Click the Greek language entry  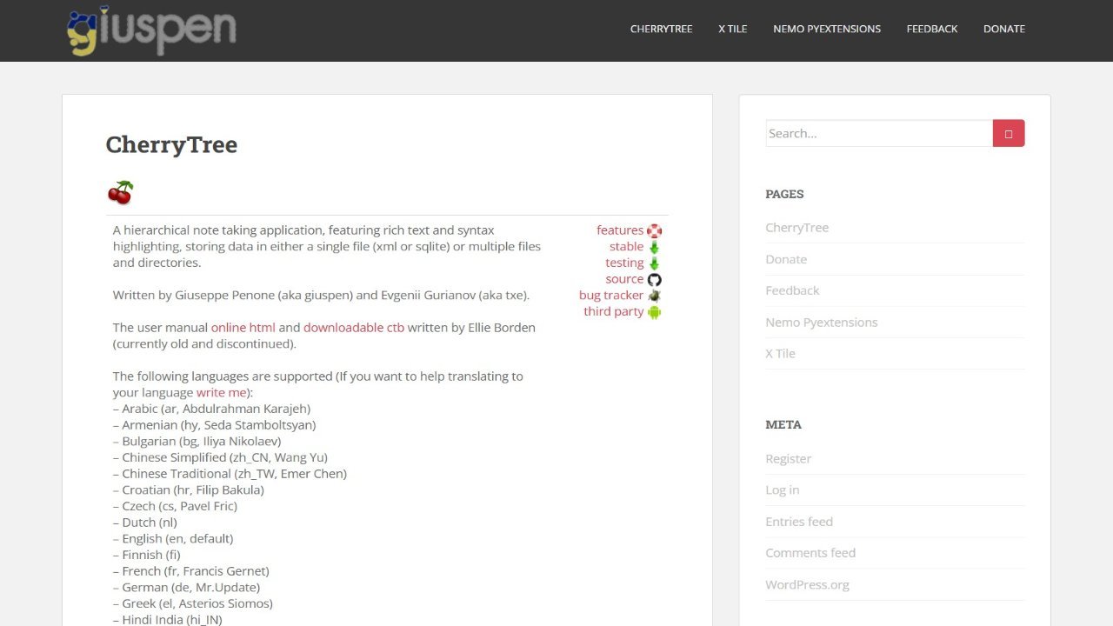coord(193,603)
